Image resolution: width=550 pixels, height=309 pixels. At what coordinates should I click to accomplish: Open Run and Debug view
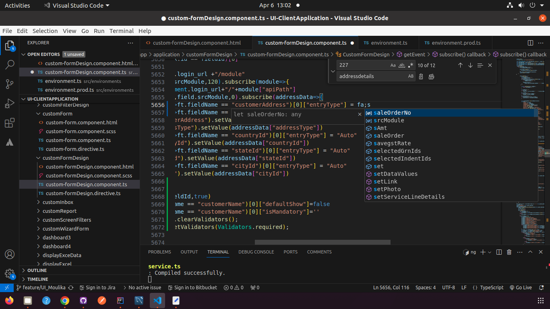(x=10, y=104)
